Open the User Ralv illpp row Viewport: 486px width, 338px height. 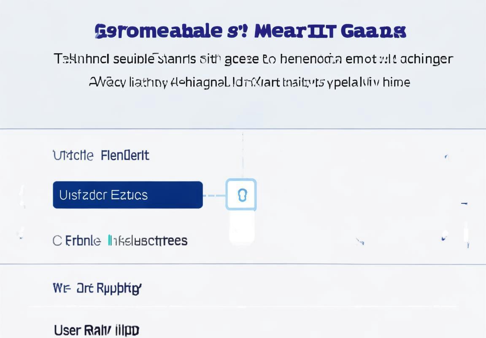point(96,330)
